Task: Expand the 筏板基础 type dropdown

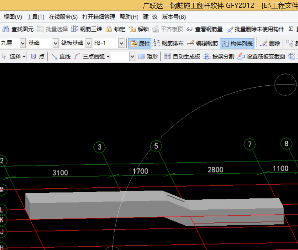Action: point(88,43)
